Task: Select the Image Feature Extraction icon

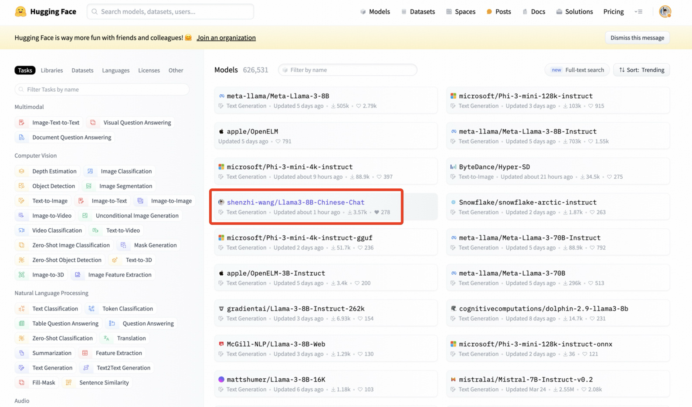Action: click(x=78, y=275)
